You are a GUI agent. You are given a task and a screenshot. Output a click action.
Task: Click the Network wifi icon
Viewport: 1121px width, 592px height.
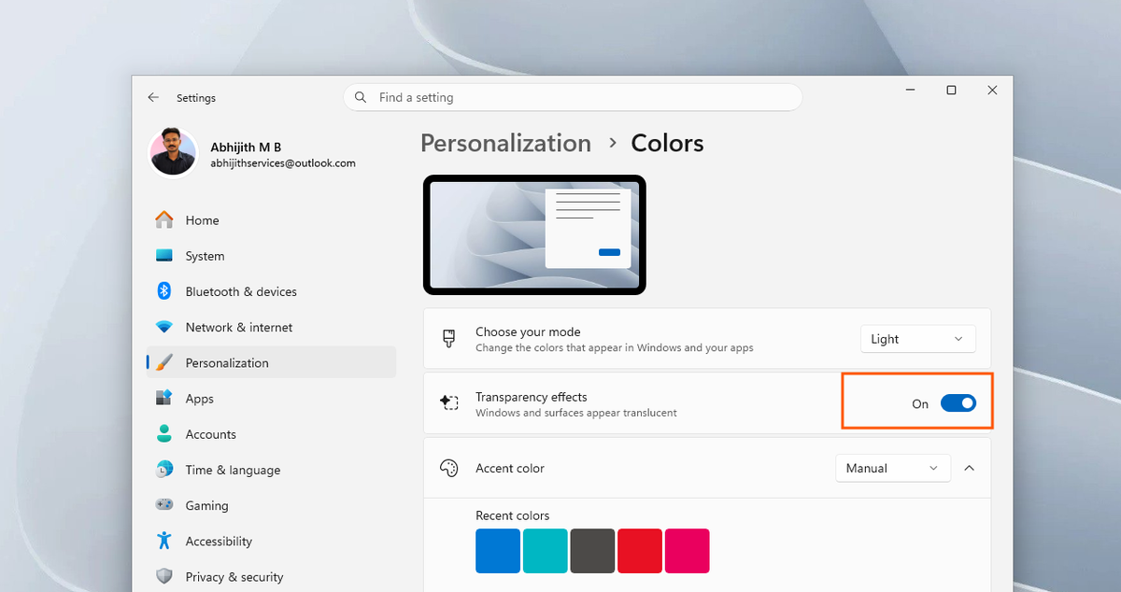(164, 328)
